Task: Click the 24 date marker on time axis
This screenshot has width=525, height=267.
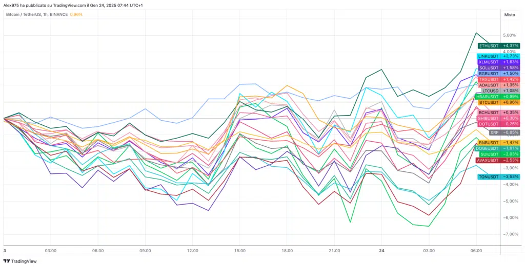Action: click(x=381, y=251)
